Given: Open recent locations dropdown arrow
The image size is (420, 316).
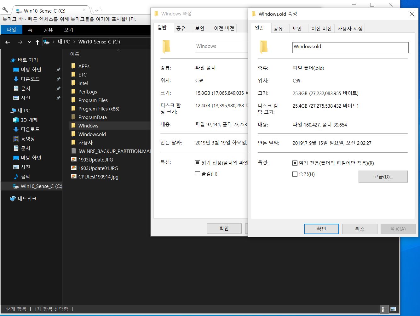Looking at the screenshot, I should pyautogui.click(x=29, y=42).
